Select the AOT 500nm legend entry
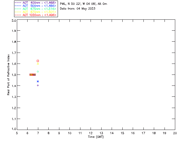The width and height of the screenshot is (180, 144). pyautogui.click(x=35, y=6)
